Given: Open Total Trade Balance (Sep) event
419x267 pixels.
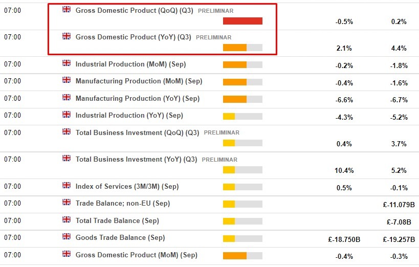Looking at the screenshot, I should pos(117,221).
